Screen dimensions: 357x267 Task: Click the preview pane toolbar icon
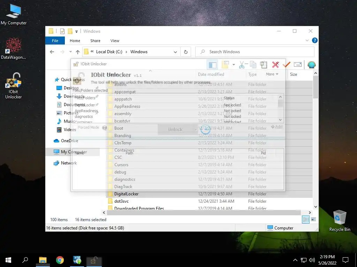212,65
